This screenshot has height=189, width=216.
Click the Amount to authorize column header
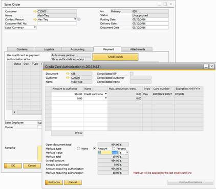click(67, 89)
